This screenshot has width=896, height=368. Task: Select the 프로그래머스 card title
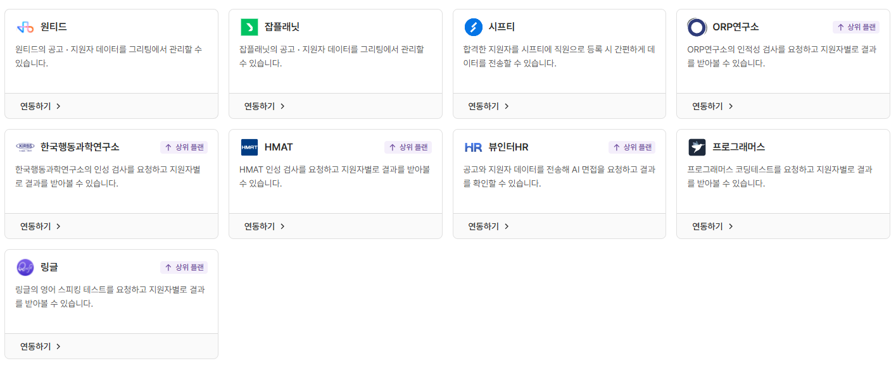pyautogui.click(x=738, y=147)
